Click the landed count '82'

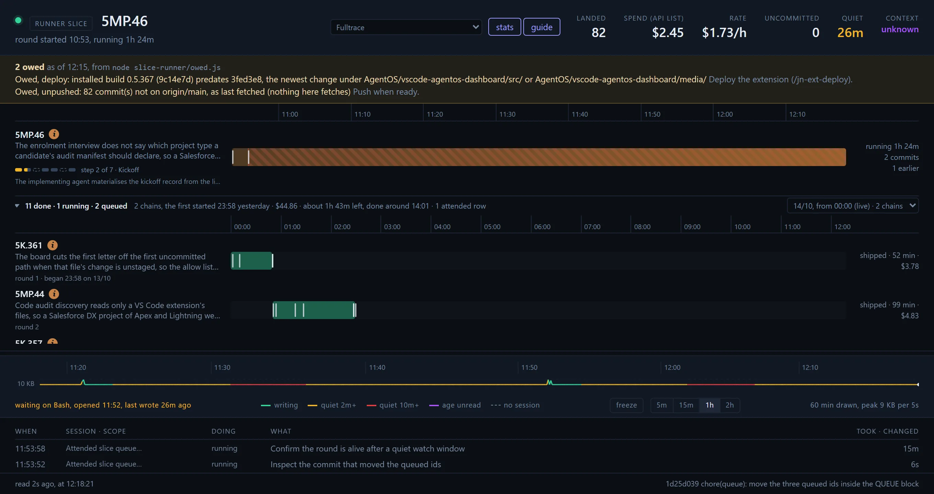coord(598,33)
